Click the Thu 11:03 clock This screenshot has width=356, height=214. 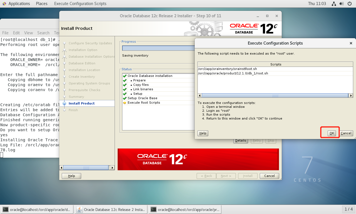pos(317,4)
